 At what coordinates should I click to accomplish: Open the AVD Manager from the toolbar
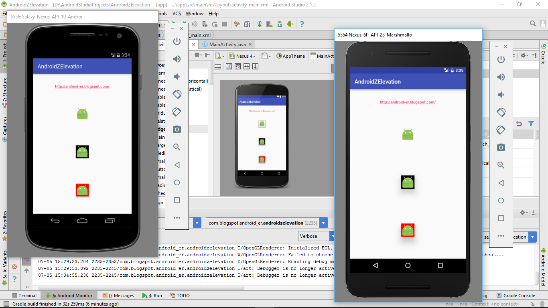pos(269,24)
